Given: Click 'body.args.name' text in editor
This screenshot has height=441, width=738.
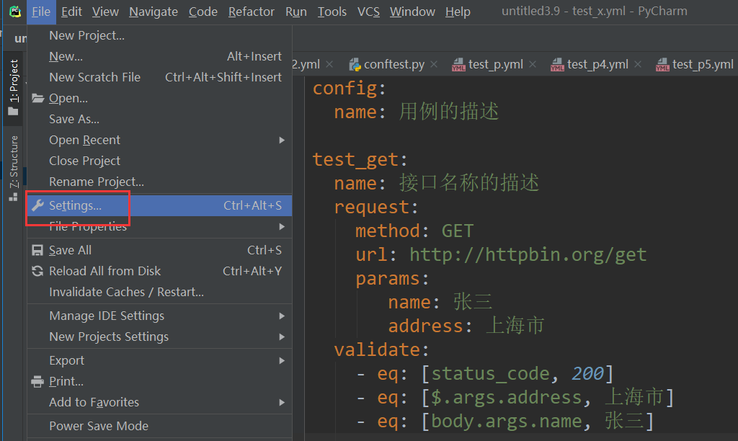Looking at the screenshot, I should (507, 421).
